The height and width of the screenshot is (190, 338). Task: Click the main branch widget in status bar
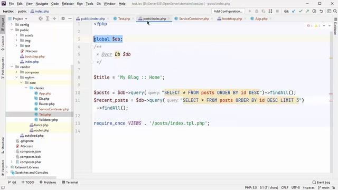pyautogui.click(x=324, y=188)
